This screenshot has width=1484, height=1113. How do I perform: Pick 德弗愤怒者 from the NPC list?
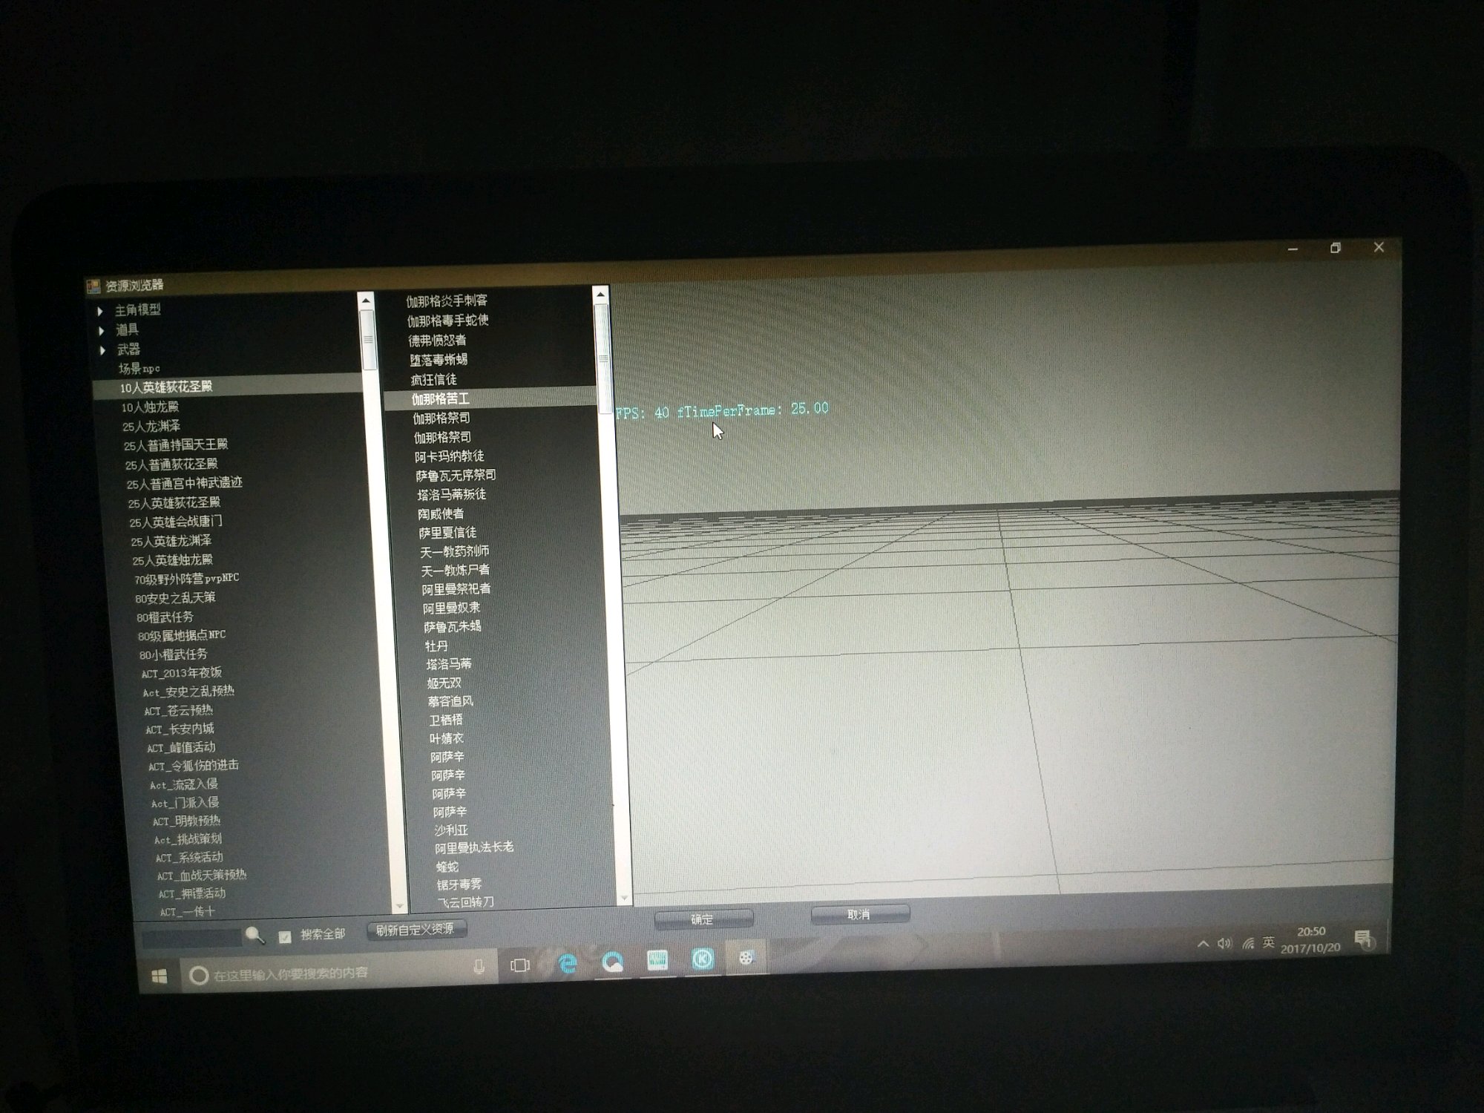(x=437, y=341)
